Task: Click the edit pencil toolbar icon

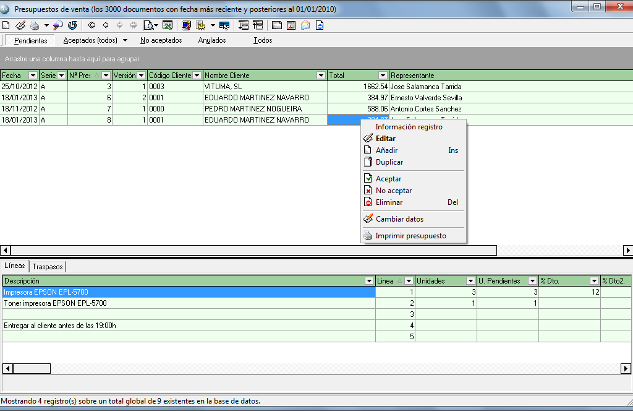Action: [x=20, y=25]
